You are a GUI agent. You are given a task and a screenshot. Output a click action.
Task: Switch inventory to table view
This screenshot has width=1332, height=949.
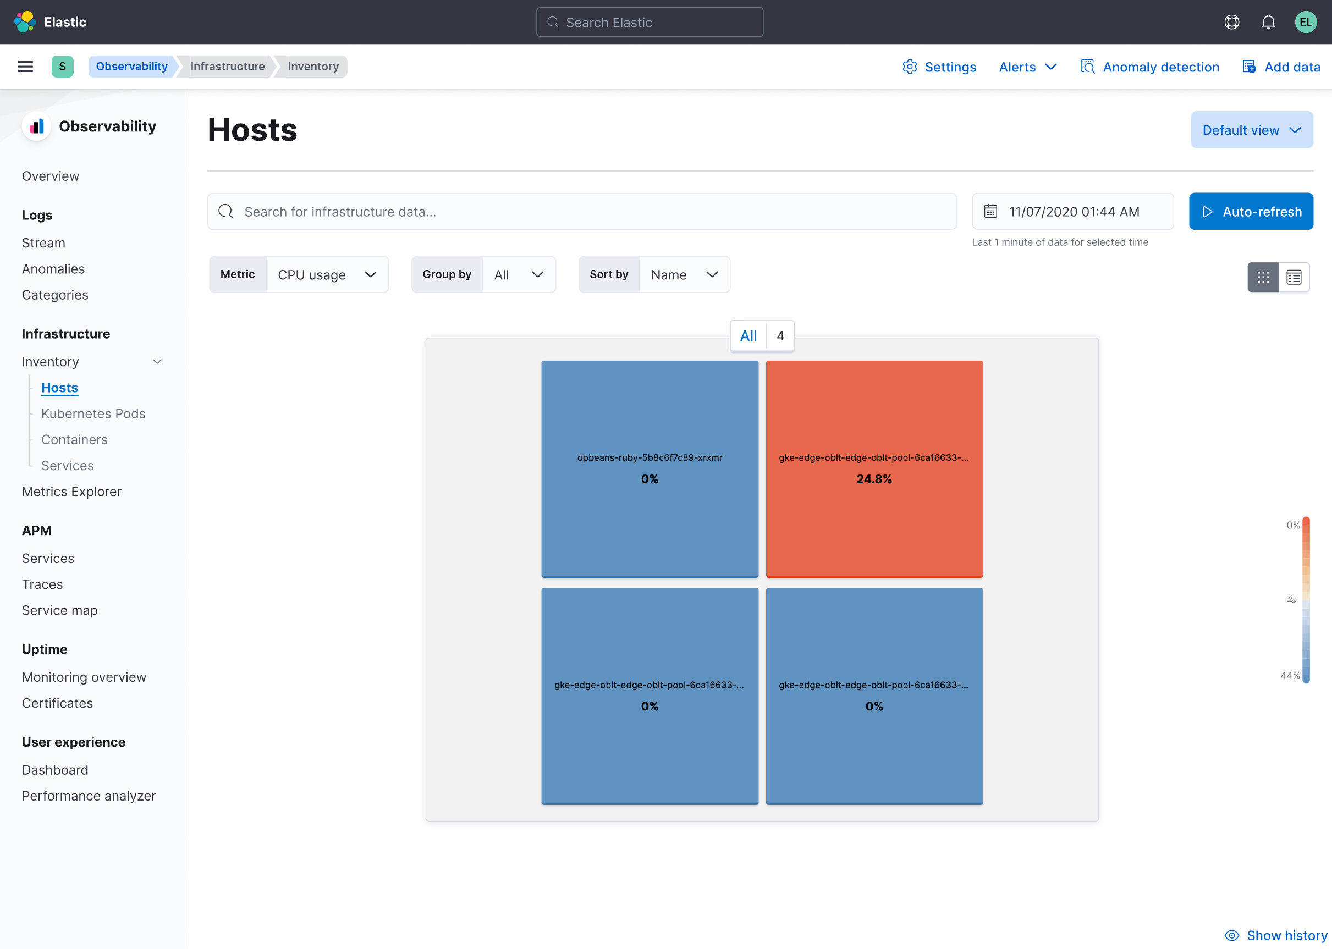1294,277
